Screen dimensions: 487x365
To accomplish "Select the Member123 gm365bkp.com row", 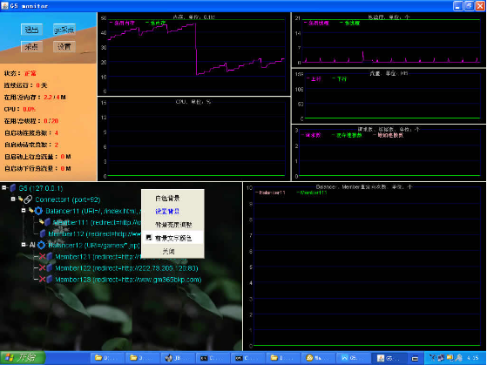I will click(x=128, y=280).
